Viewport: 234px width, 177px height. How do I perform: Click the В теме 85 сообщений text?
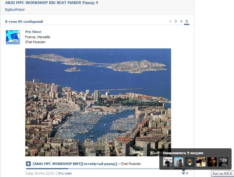pyautogui.click(x=24, y=22)
